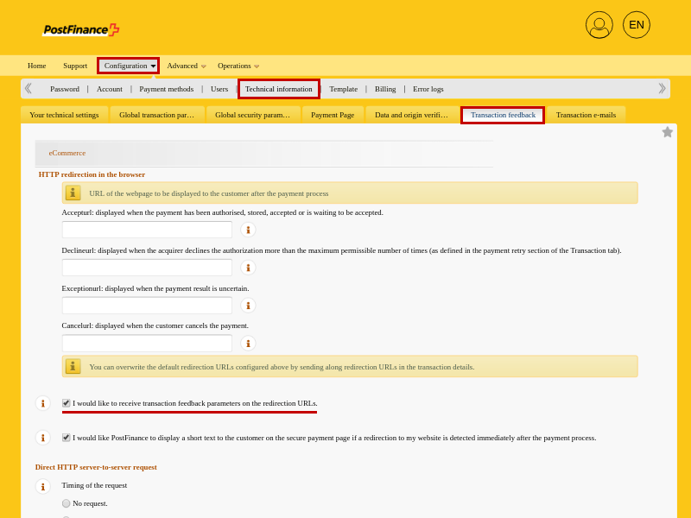691x518 pixels.
Task: Click the favorite star icon
Action: tap(667, 132)
